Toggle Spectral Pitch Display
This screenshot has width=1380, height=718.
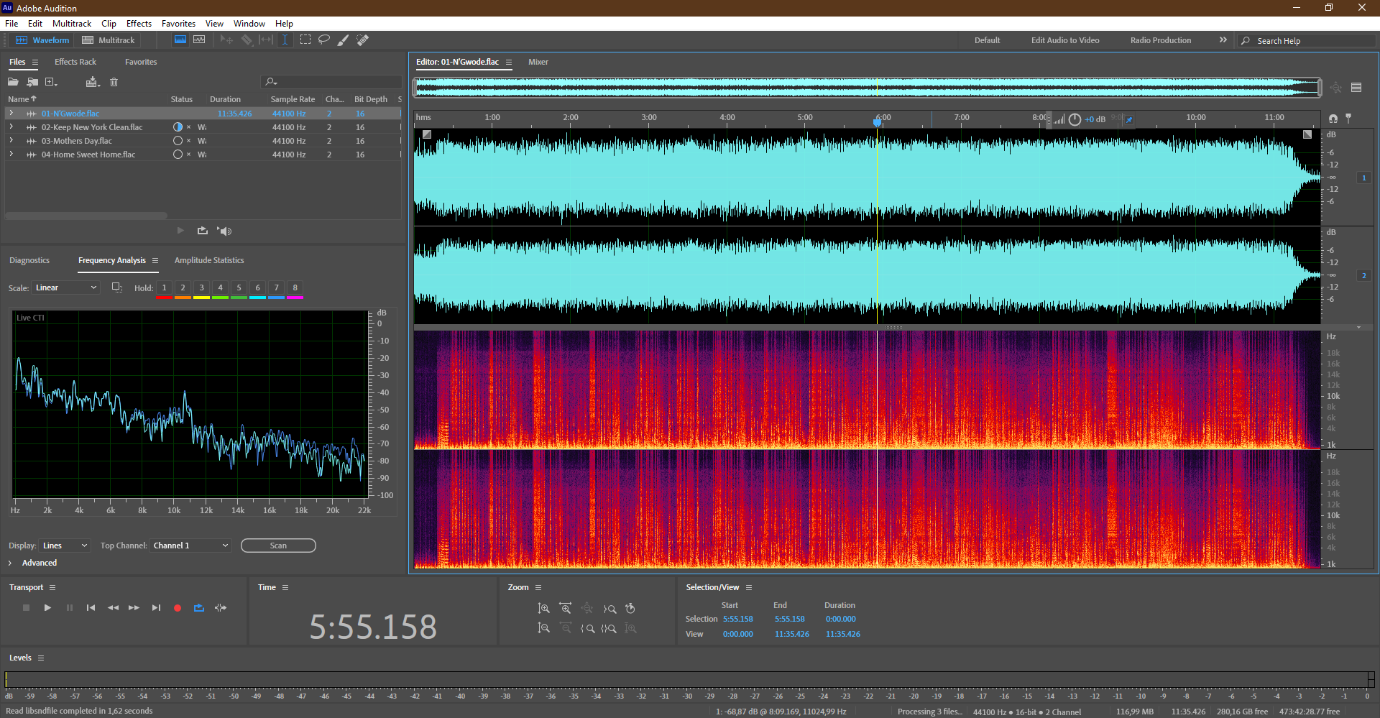pyautogui.click(x=199, y=40)
